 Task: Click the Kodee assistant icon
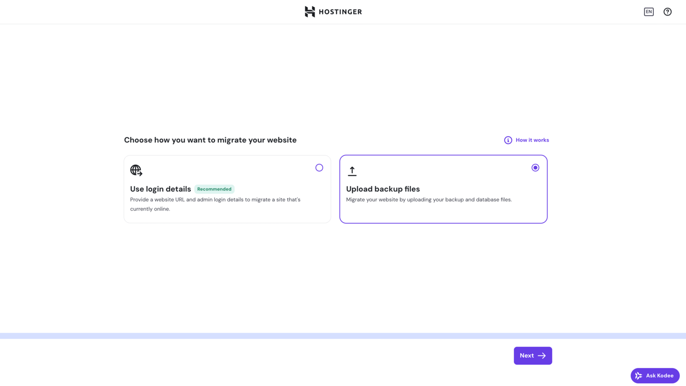[639, 375]
